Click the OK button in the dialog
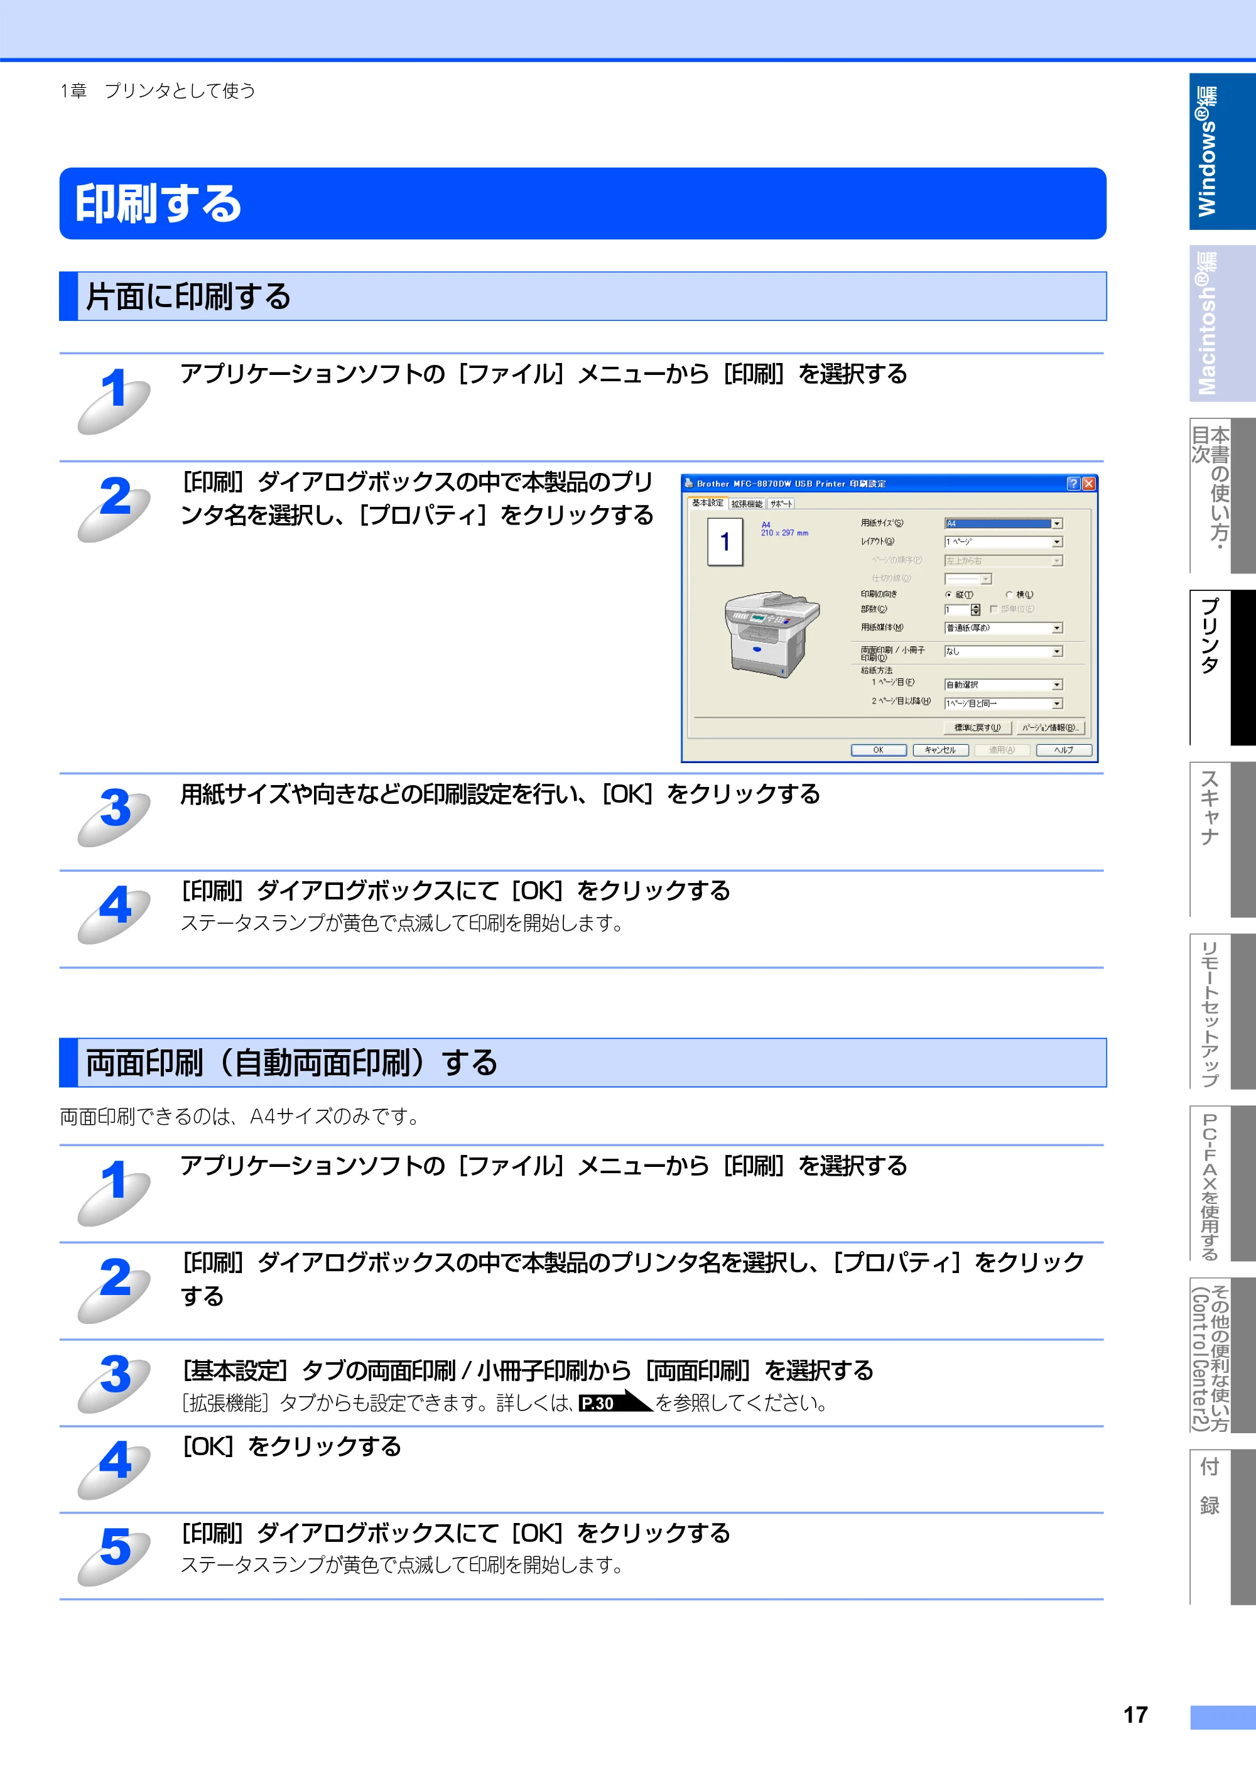1256x1778 pixels. pos(878,751)
